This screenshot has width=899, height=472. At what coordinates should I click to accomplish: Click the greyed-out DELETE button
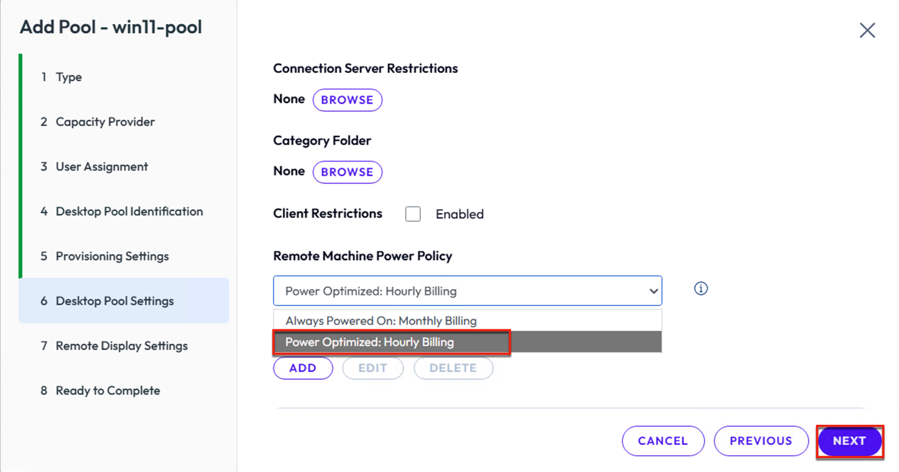coord(453,368)
